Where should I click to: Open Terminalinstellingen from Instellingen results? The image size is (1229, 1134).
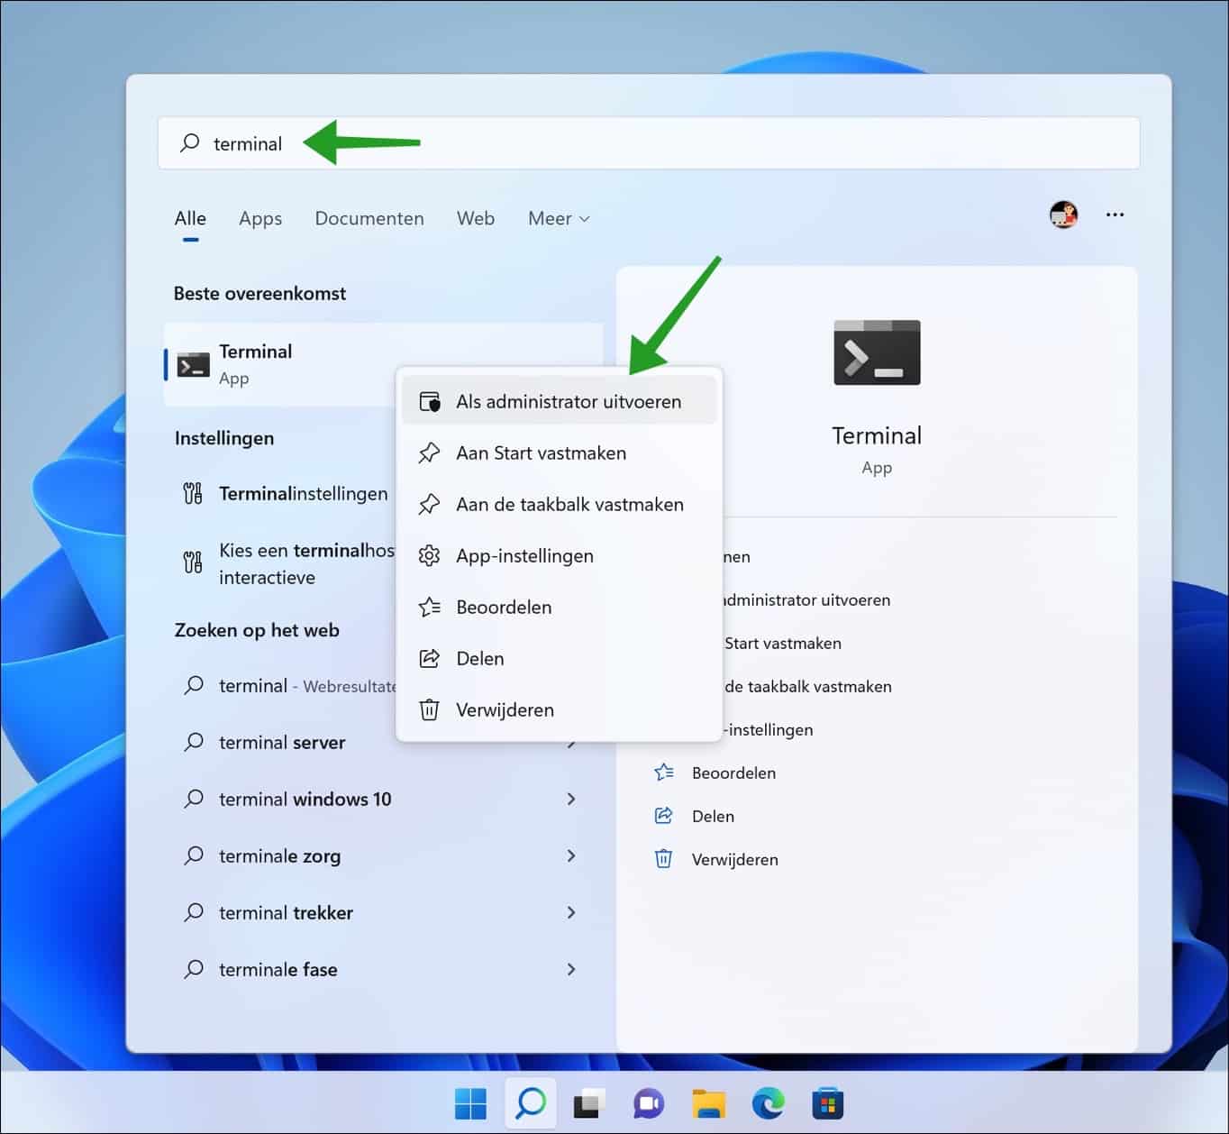(303, 493)
